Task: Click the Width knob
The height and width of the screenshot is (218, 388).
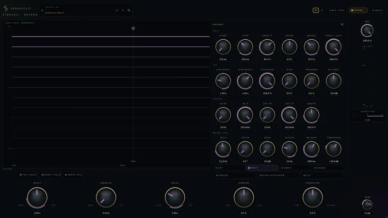Action: coord(311,115)
